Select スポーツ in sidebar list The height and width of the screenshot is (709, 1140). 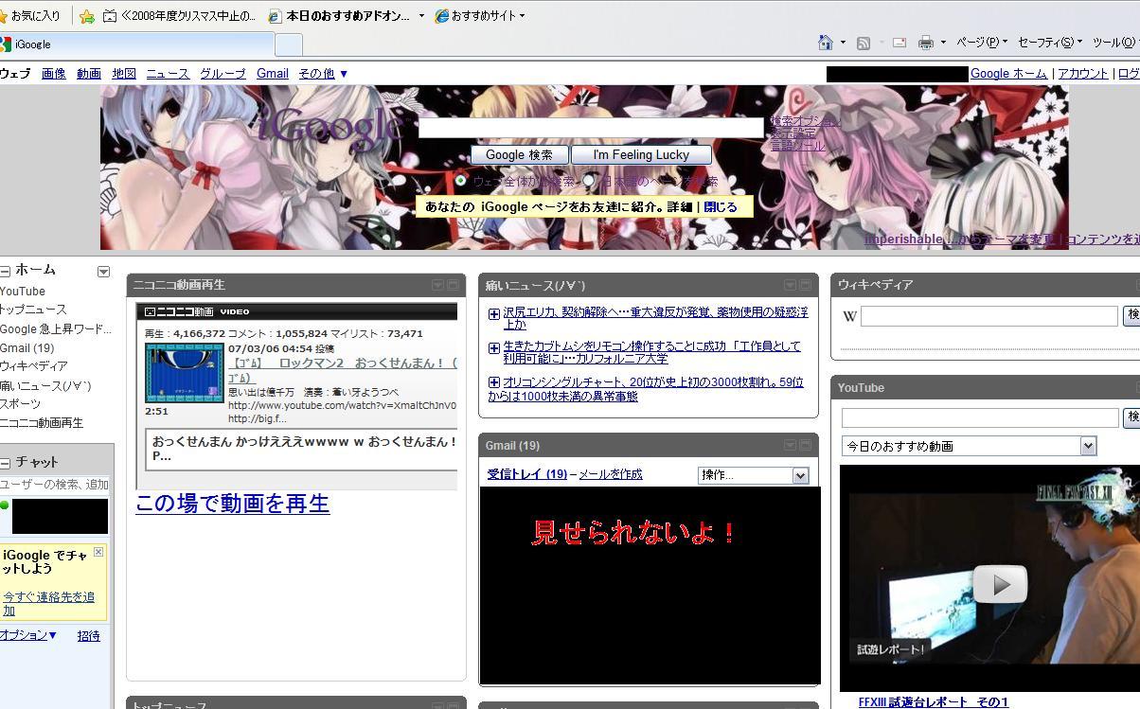pyautogui.click(x=20, y=404)
